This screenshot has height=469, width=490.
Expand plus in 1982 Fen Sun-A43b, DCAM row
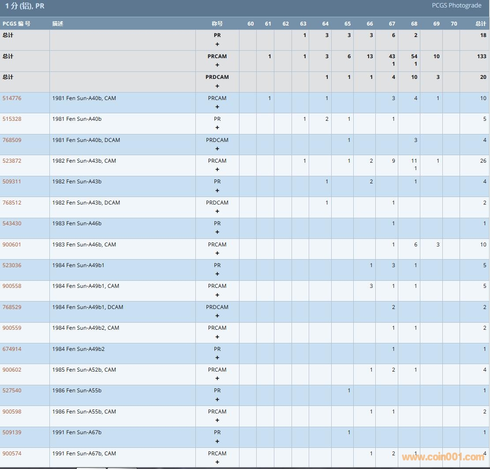pos(217,211)
